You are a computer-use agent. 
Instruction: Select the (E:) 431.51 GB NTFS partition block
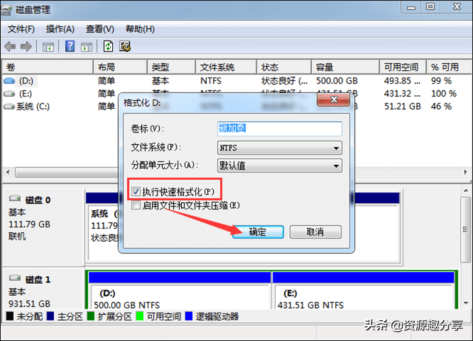[x=364, y=290]
